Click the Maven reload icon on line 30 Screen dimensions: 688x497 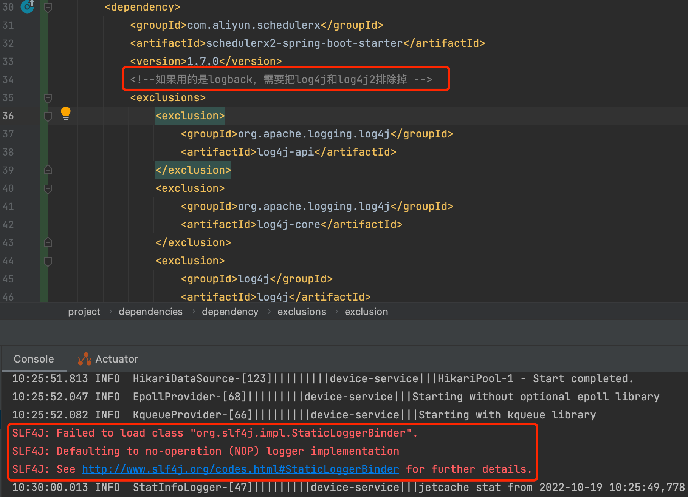coord(28,6)
